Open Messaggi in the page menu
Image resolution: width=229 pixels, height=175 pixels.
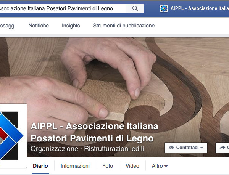tap(8, 26)
